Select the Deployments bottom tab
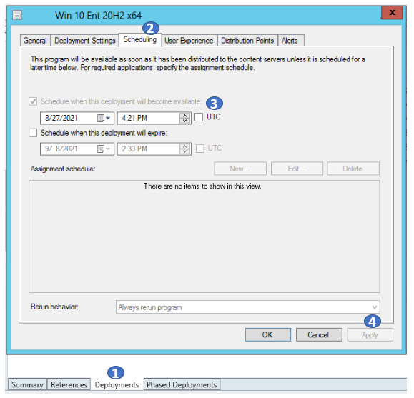Image resolution: width=414 pixels, height=398 pixels. 117,385
